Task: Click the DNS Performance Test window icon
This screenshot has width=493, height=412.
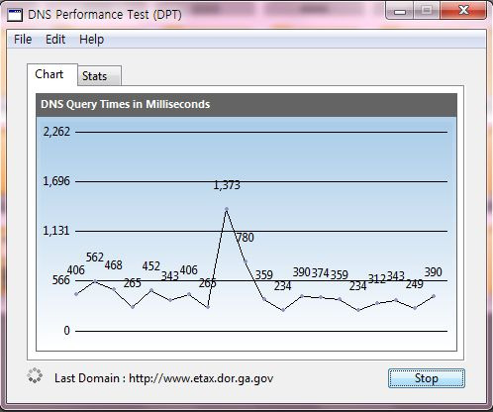Action: click(15, 15)
